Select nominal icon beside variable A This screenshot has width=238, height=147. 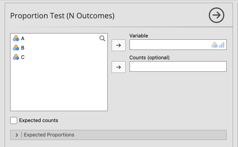click(x=16, y=38)
